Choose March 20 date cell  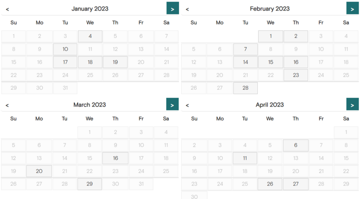click(39, 171)
